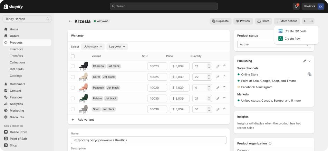Click the Finances sidebar icon
Screen dimensions: 328x151
6,97
